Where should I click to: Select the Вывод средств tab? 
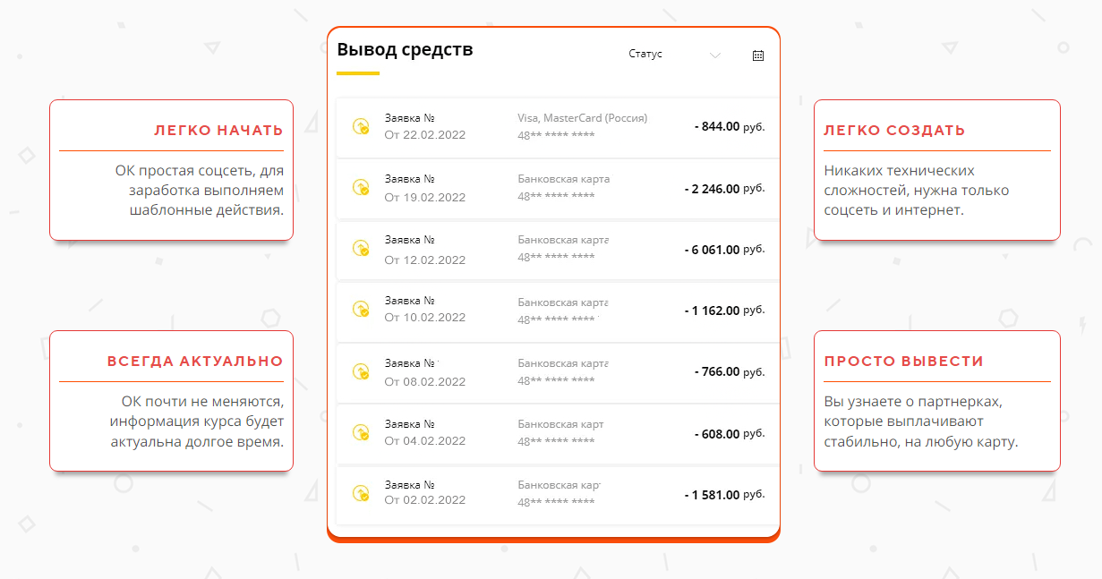pos(405,50)
